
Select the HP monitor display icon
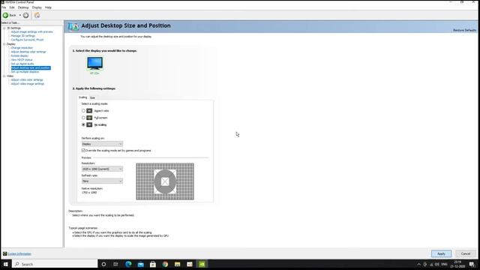click(94, 63)
